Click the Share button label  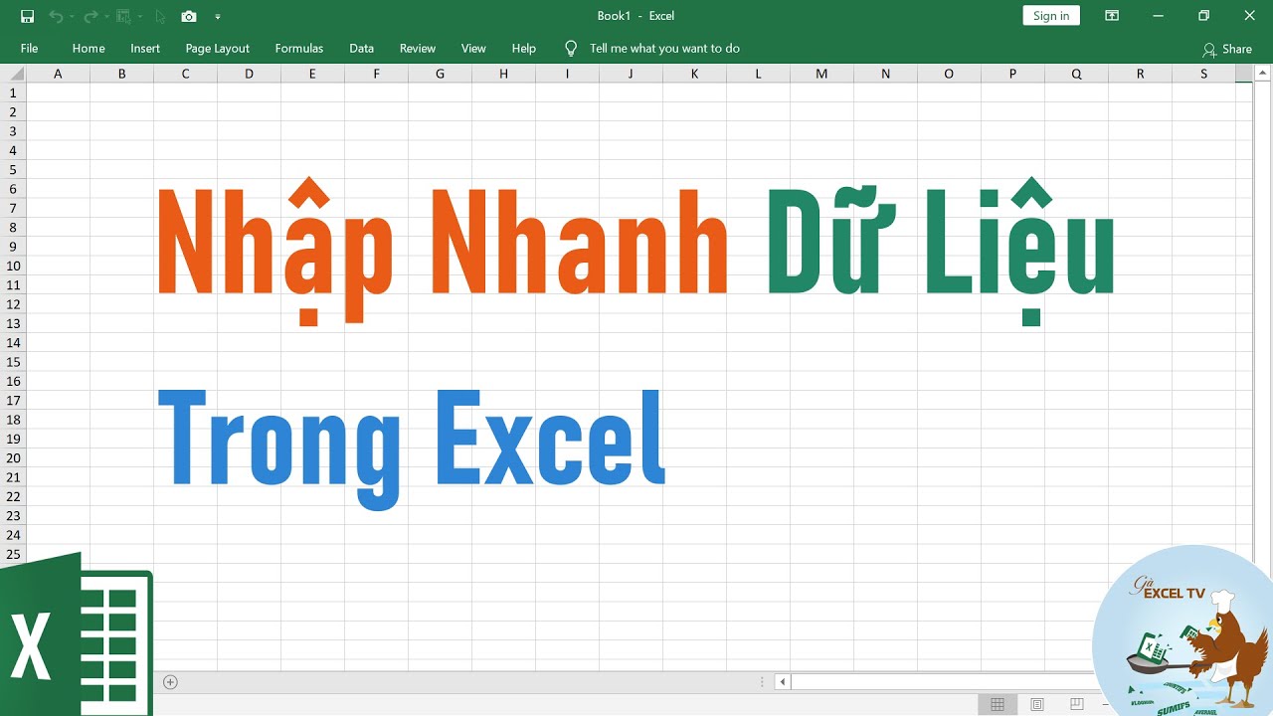pos(1237,49)
